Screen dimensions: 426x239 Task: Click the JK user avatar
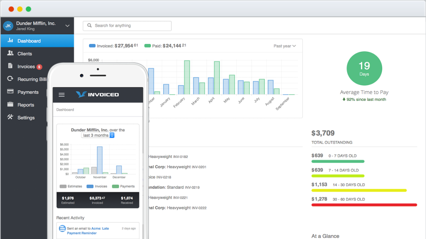pos(8,26)
